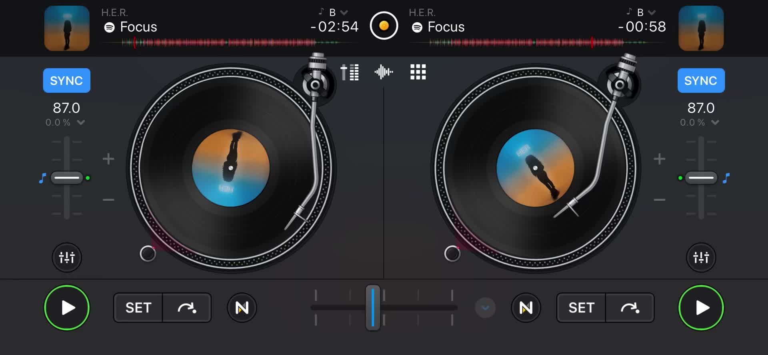Screen dimensions: 768x355
Task: Seek within the right deck waveform overview
Action: (x=538, y=42)
